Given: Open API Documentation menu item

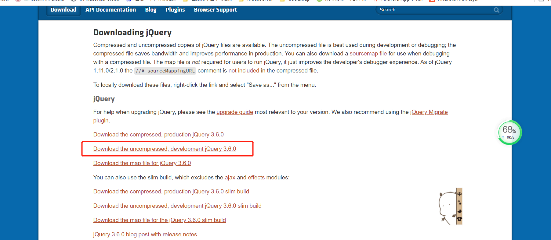Looking at the screenshot, I should 111,10.
